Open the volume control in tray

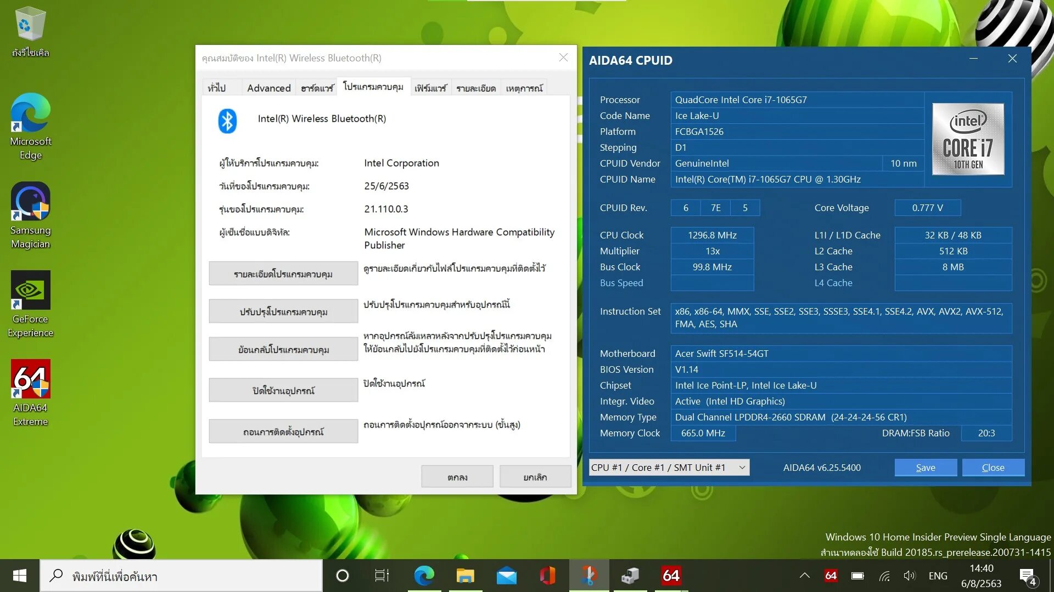click(910, 576)
